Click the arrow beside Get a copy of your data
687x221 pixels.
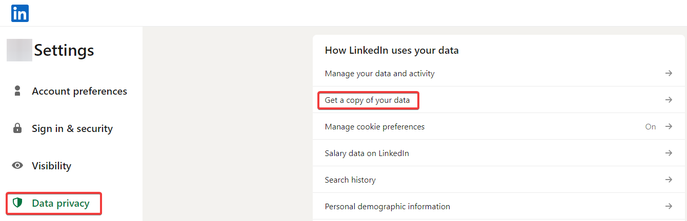click(x=669, y=100)
